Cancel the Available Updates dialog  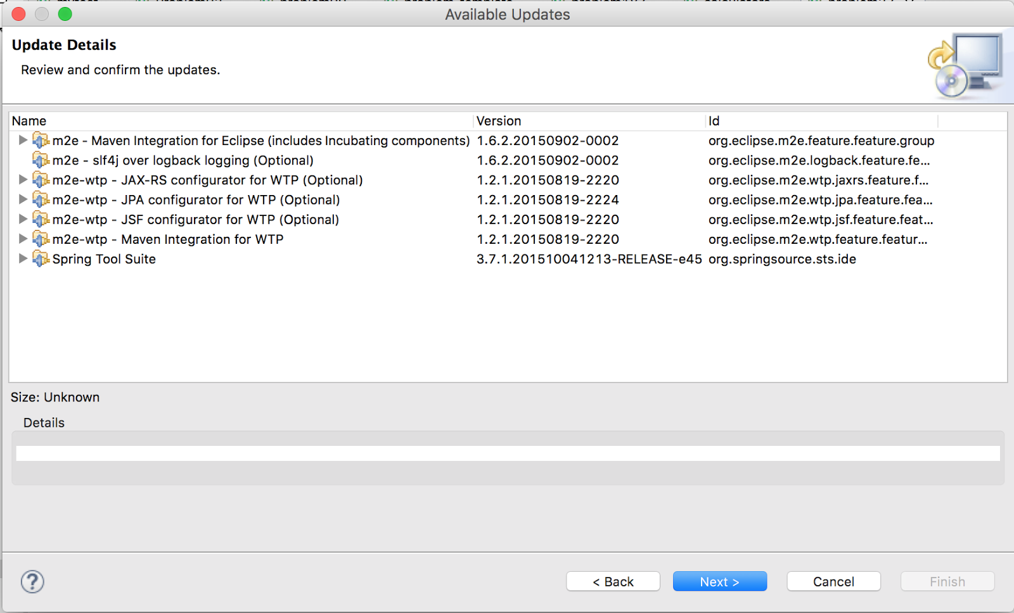[833, 581]
